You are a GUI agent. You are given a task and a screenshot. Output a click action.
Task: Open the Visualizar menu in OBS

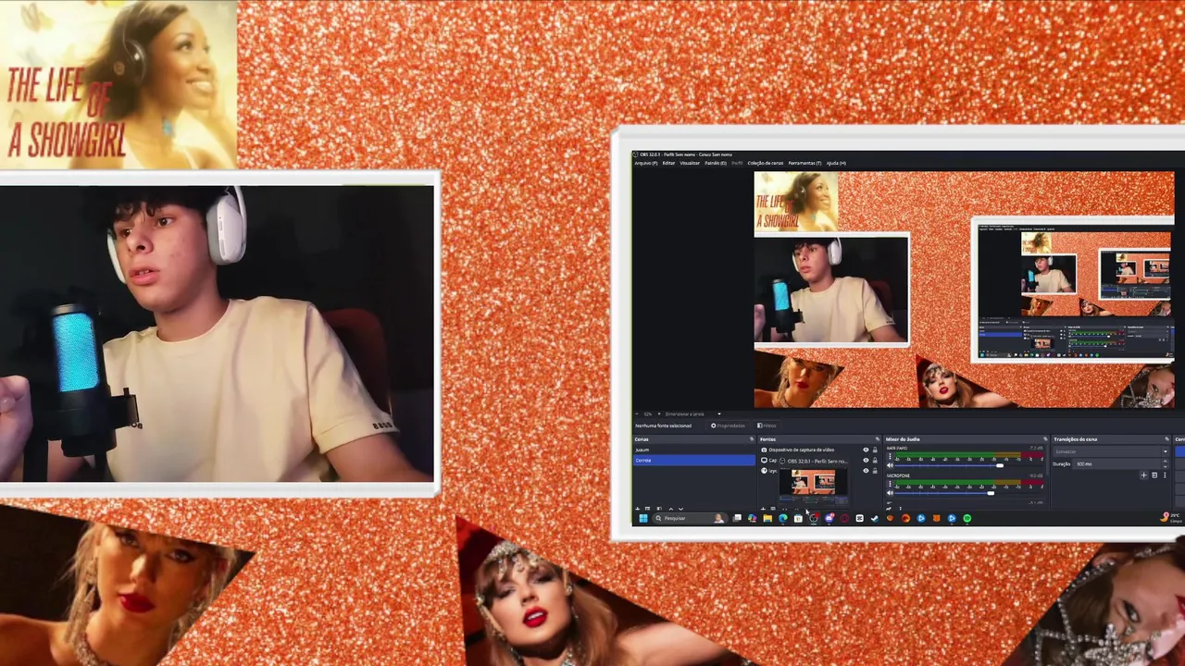[x=690, y=163]
